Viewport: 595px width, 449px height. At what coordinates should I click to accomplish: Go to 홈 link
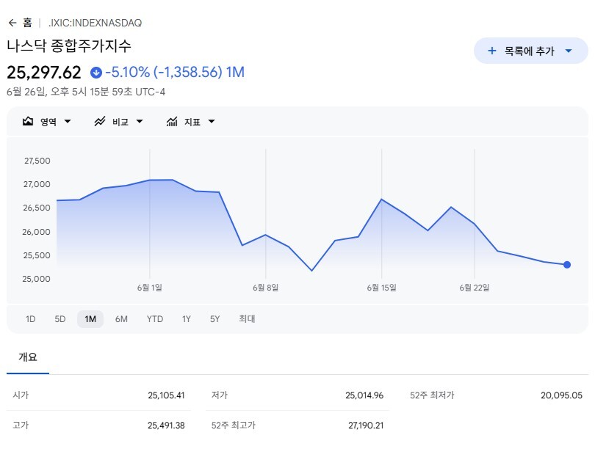click(x=27, y=23)
